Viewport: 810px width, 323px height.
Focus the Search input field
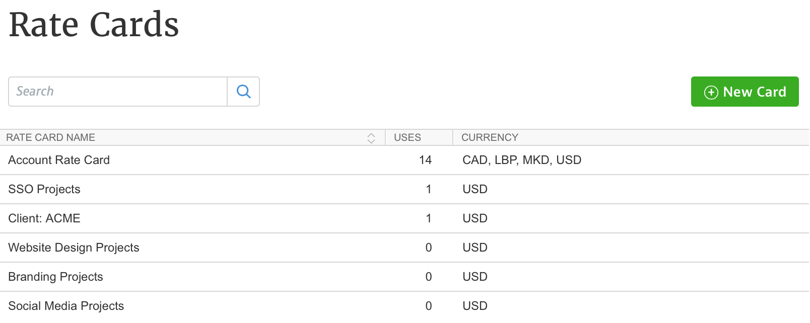[x=118, y=92]
